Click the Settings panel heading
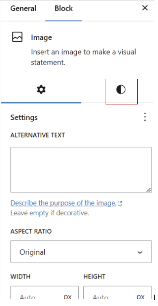The image size is (158, 306). point(24,117)
